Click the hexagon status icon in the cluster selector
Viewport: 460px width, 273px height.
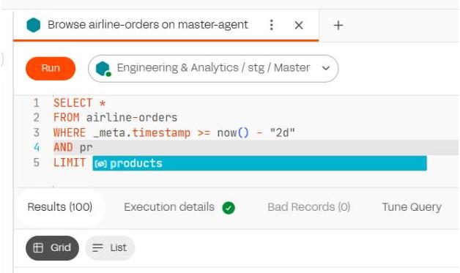point(103,69)
